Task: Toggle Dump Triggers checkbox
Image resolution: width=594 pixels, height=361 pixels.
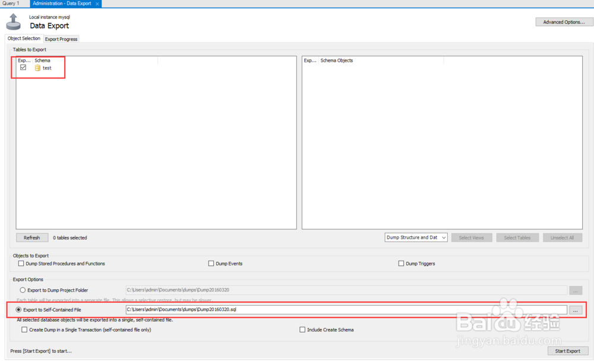Action: (401, 264)
